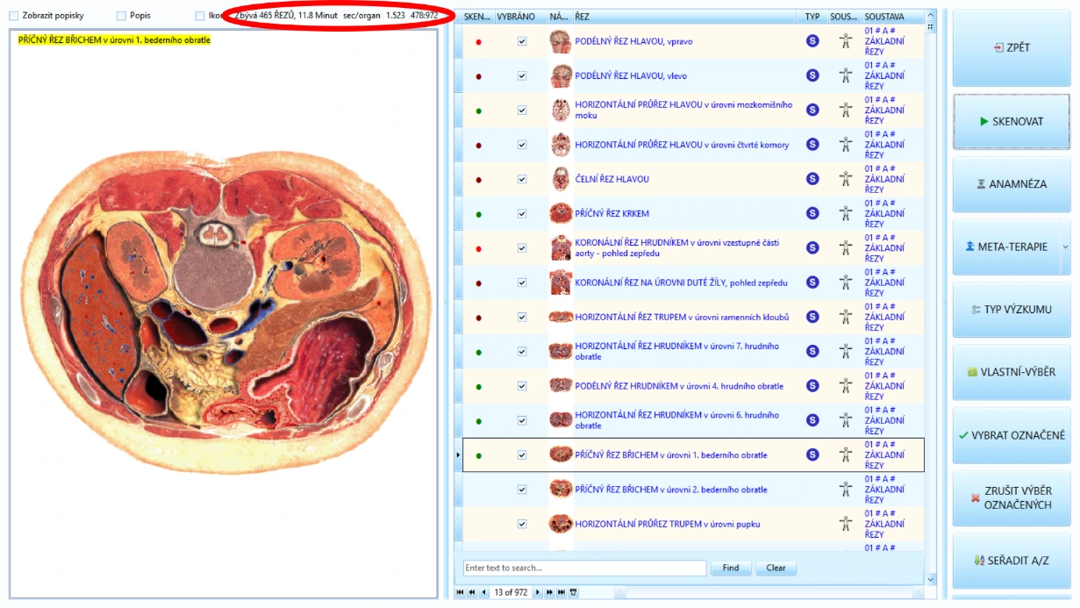
Task: Click type S icon for ČELNÍ ŘEZ HLAVOU
Action: pos(812,179)
